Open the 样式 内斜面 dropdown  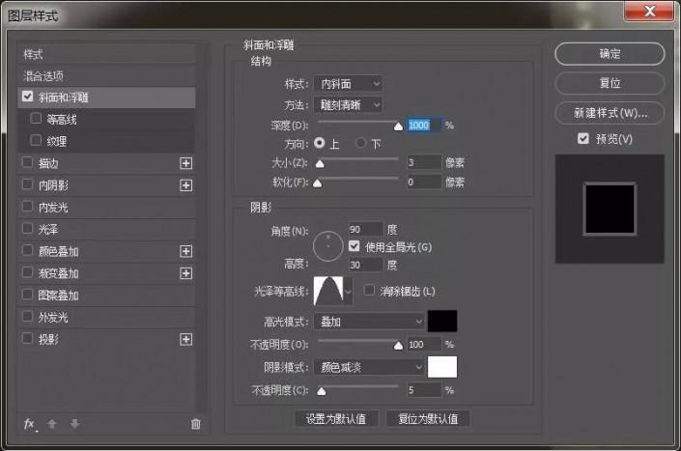(x=348, y=84)
